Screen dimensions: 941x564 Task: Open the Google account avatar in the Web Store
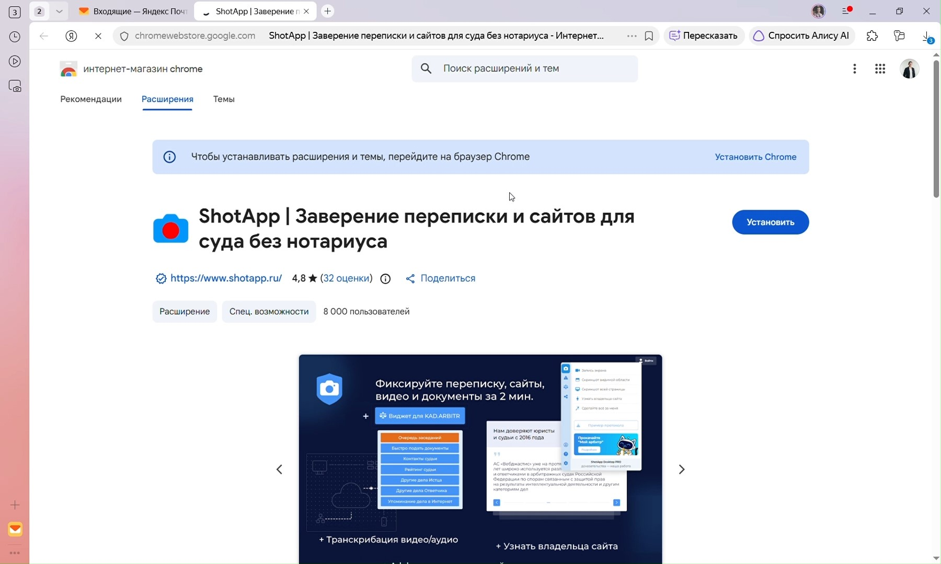point(910,69)
